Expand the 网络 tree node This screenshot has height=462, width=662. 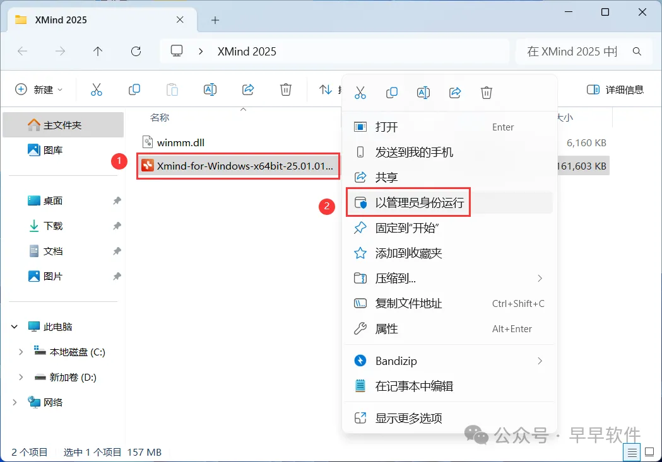click(15, 403)
